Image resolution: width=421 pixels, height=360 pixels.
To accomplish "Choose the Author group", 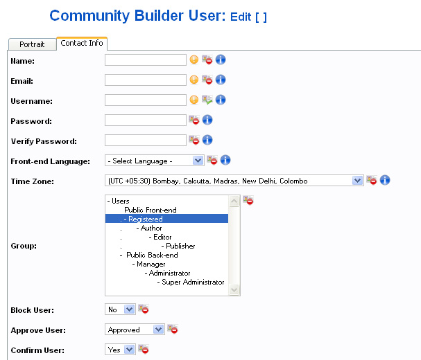I will click(x=166, y=228).
